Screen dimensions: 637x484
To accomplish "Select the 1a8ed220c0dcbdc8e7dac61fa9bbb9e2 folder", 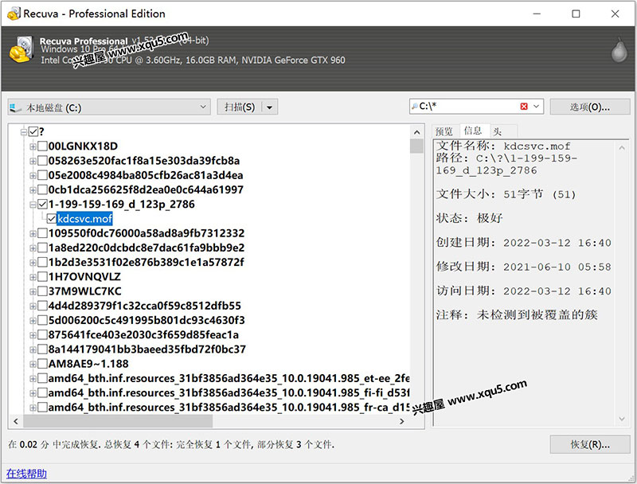I will pos(147,248).
